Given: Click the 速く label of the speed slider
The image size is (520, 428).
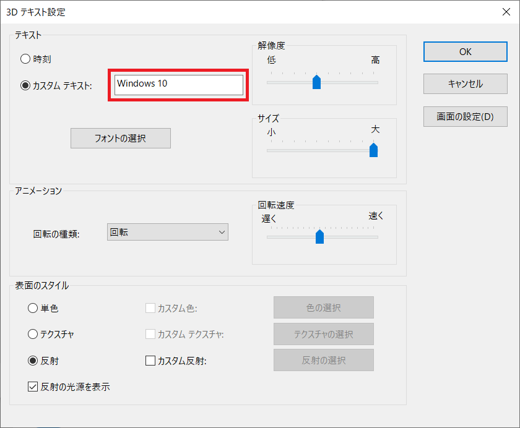Looking at the screenshot, I should click(x=376, y=216).
